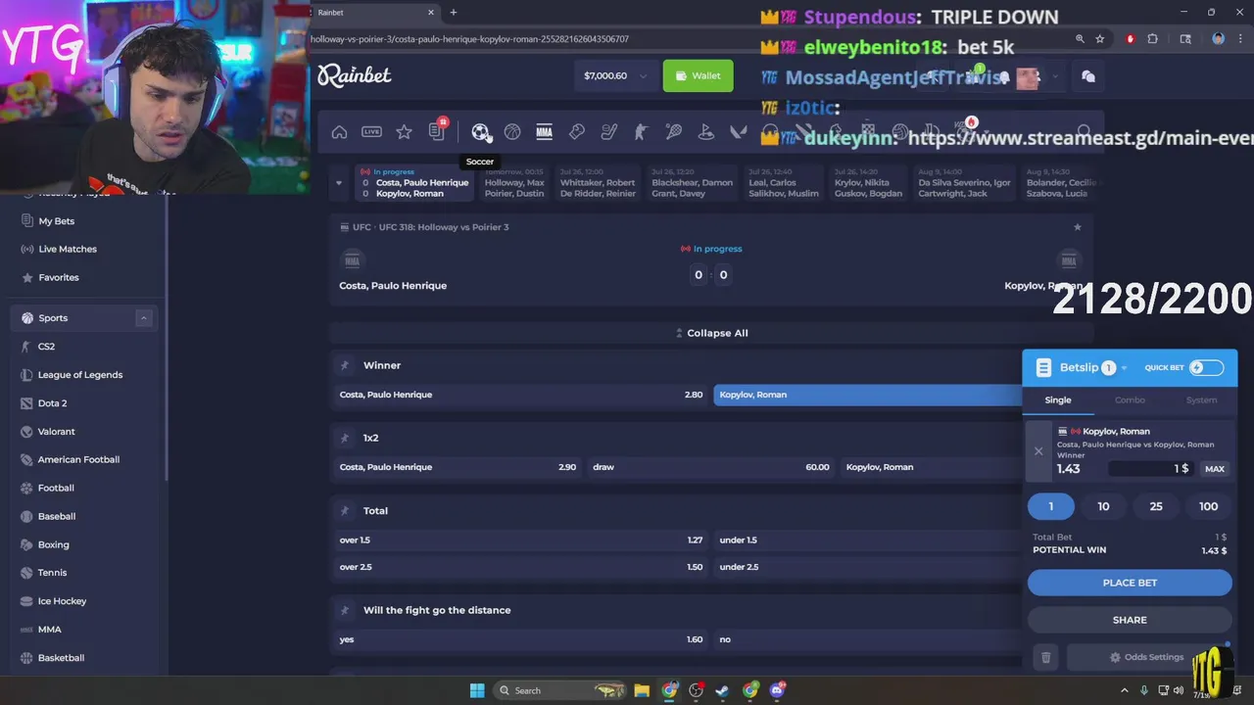Open the LIVE matches icon
Screen dimensions: 1254x705
pos(371,132)
